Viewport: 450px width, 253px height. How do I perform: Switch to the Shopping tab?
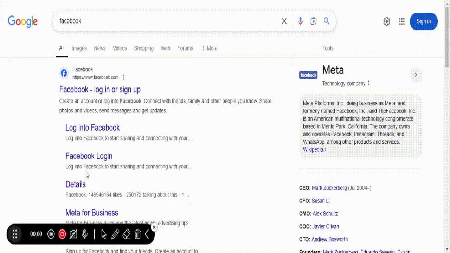pos(144,48)
